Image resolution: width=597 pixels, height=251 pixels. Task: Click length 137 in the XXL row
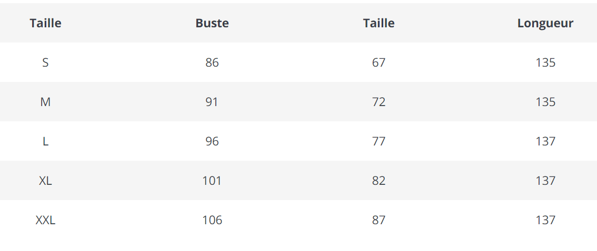[545, 220]
